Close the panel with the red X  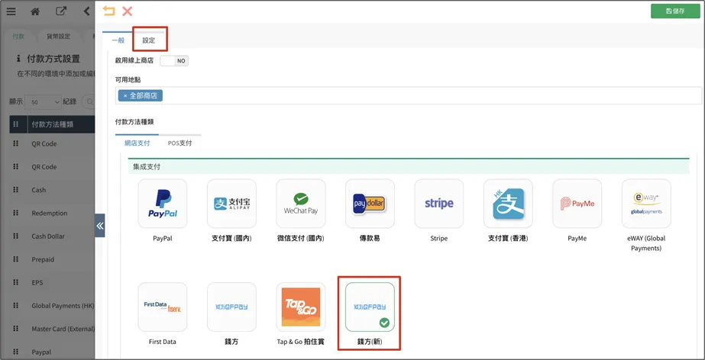click(128, 11)
